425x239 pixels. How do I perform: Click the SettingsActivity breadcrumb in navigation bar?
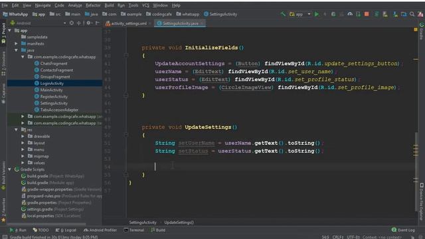click(x=220, y=14)
